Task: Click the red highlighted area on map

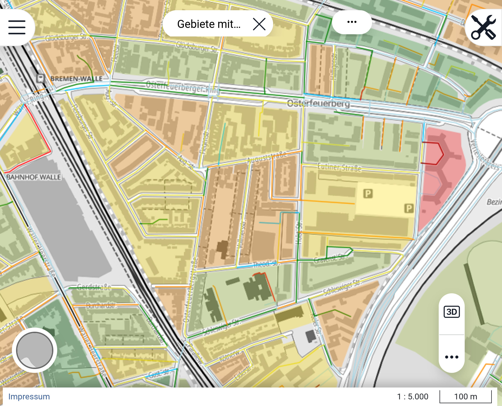Action: 442,177
